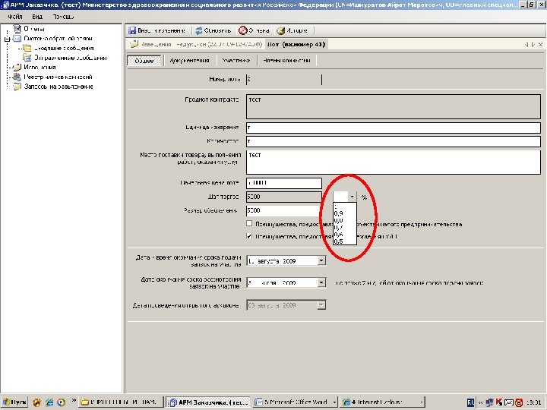Select Отчеты in the navigation tree
This screenshot has height=410, width=547.
(34, 29)
